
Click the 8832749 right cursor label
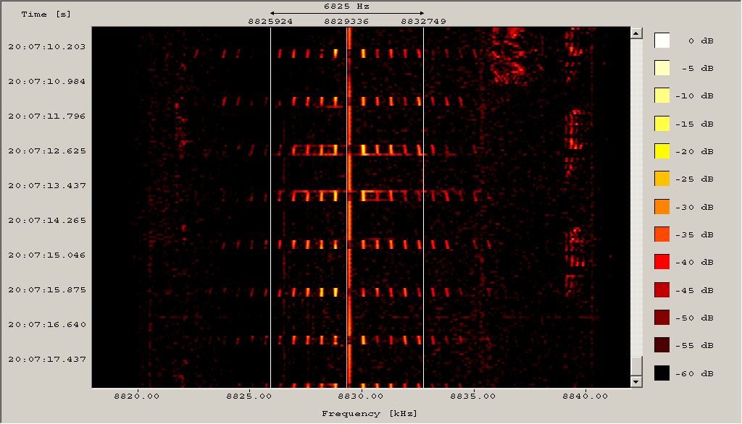423,21
